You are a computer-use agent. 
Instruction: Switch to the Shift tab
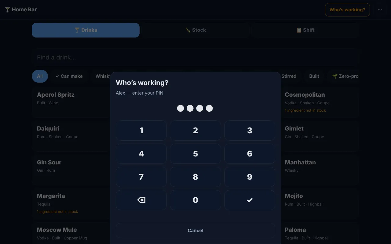(x=305, y=30)
